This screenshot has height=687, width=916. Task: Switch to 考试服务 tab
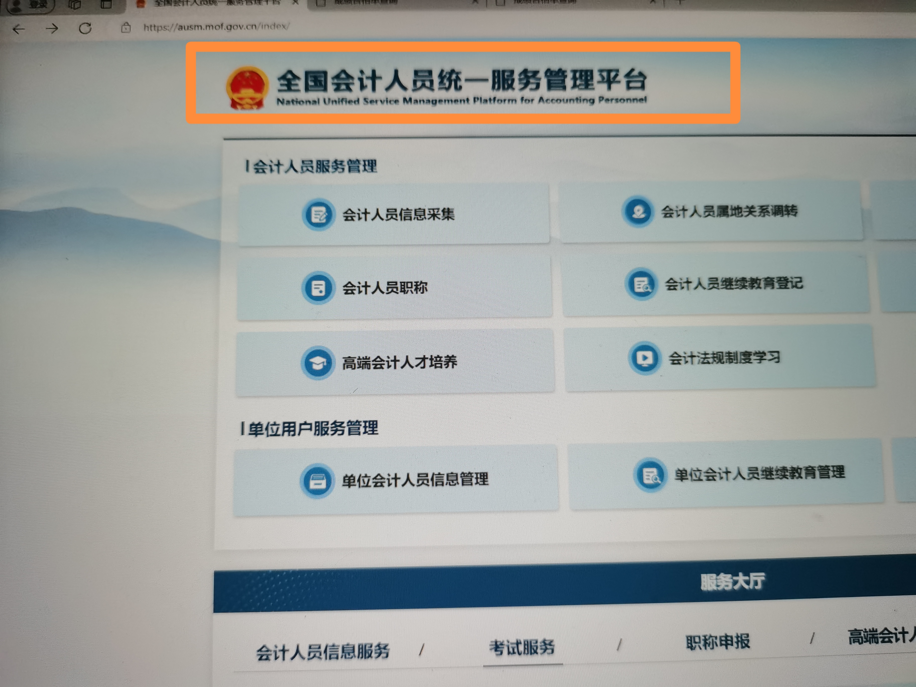pos(522,647)
